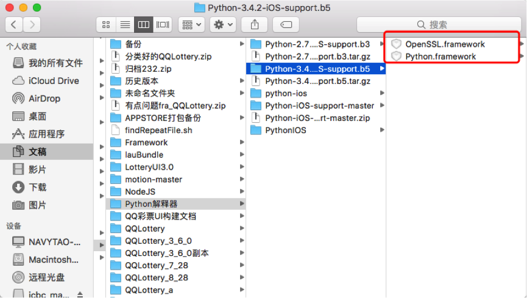The height and width of the screenshot is (298, 527).
Task: Select Python-iOS-...rt-master.zip file
Action: coord(316,118)
